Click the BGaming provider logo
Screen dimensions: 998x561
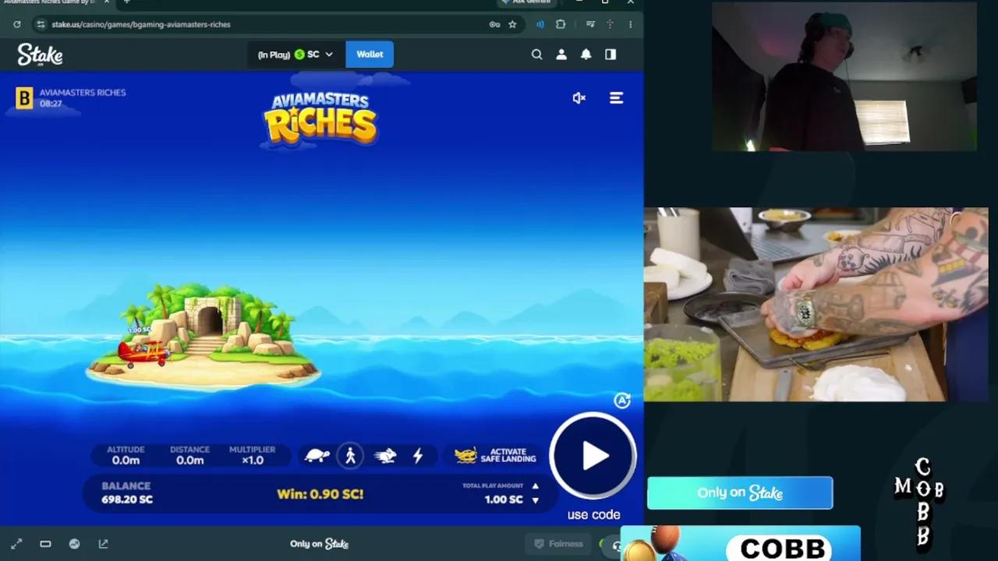click(24, 98)
